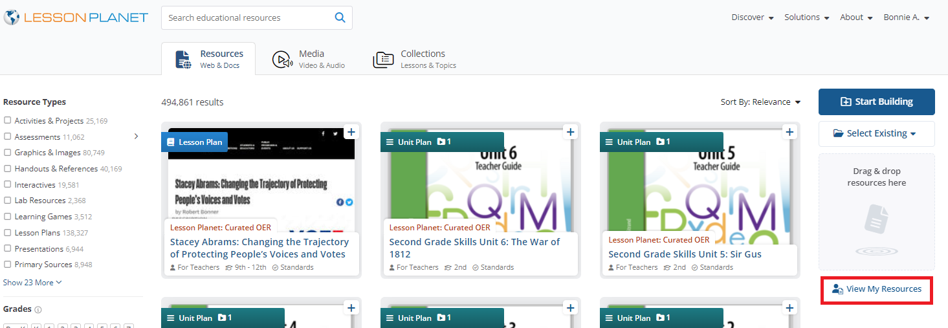
Task: Click the Collections tab folder icon
Action: [383, 60]
